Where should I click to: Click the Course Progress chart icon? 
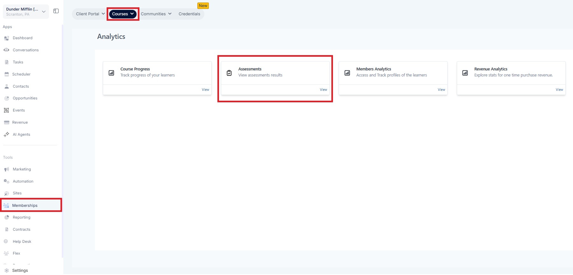(x=111, y=73)
